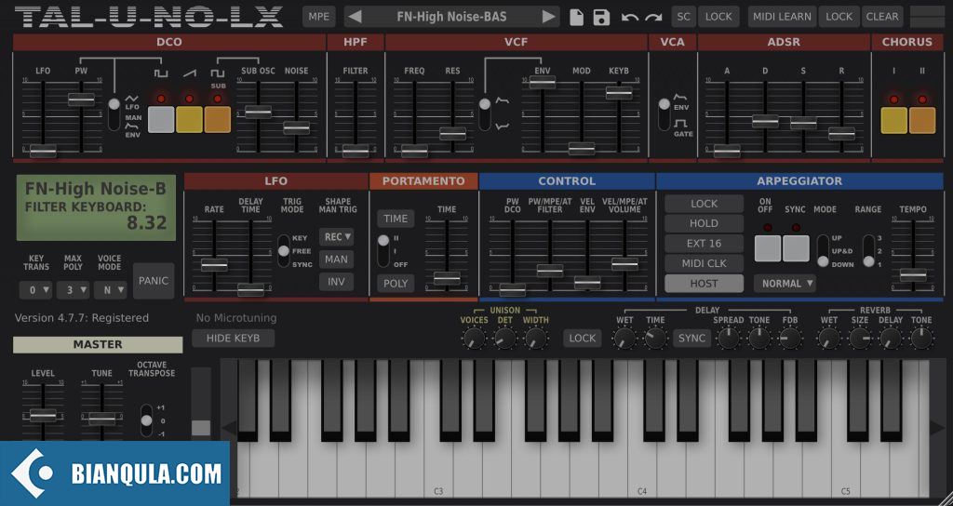953x506 pixels.
Task: Open the MAX POLY dropdown
Action: (73, 290)
